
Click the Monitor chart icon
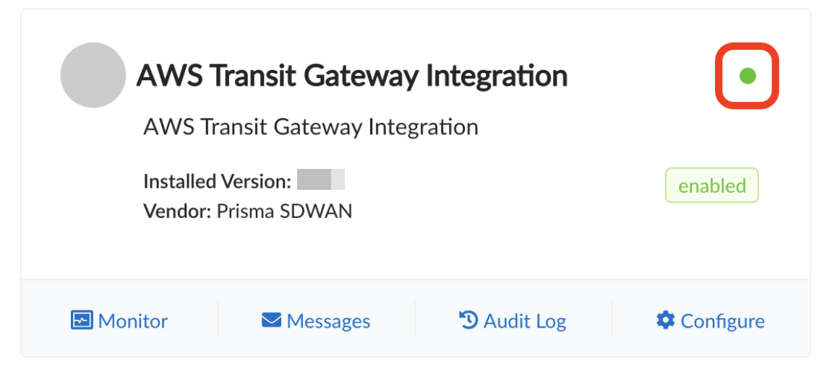pos(82,320)
